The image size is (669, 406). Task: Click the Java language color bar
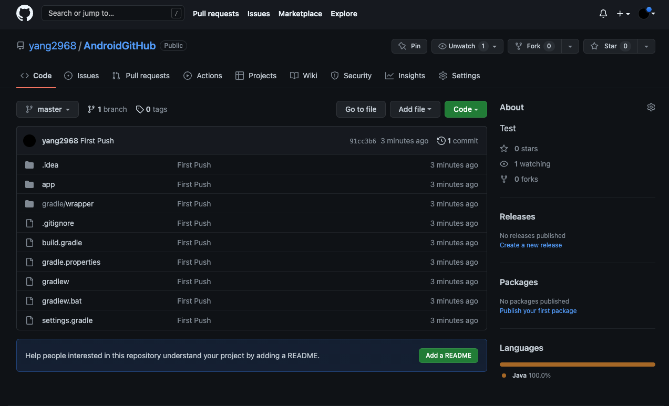[x=577, y=364]
